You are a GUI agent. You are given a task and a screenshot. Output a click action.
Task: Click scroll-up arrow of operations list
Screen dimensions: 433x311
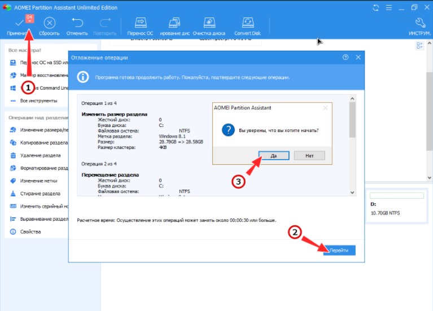pos(352,99)
